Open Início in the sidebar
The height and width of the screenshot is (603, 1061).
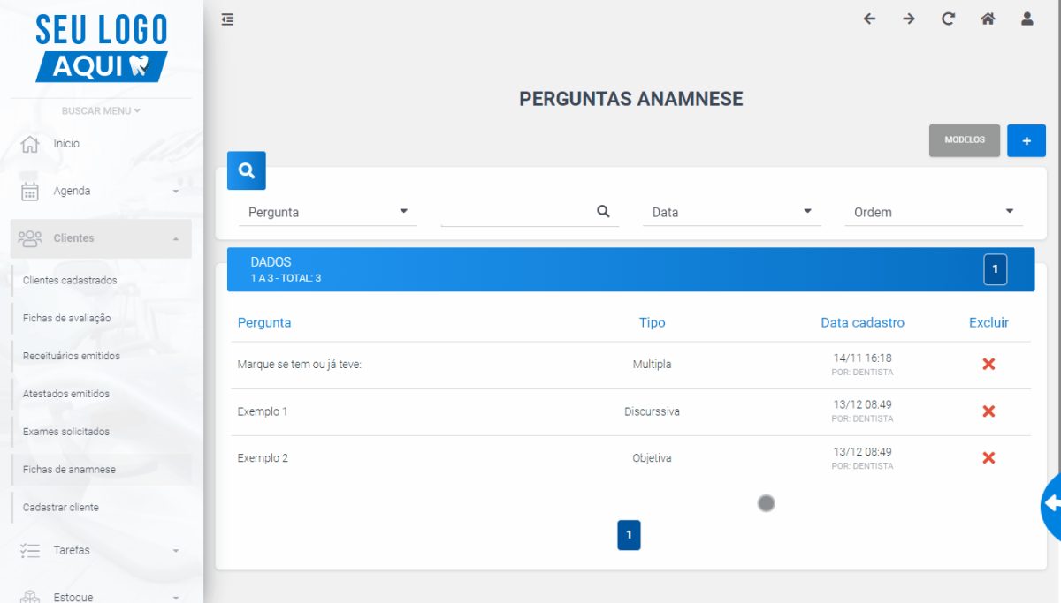pyautogui.click(x=66, y=144)
